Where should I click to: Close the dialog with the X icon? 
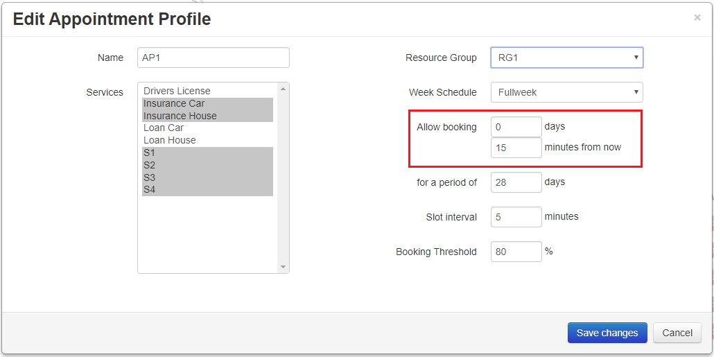pyautogui.click(x=697, y=18)
